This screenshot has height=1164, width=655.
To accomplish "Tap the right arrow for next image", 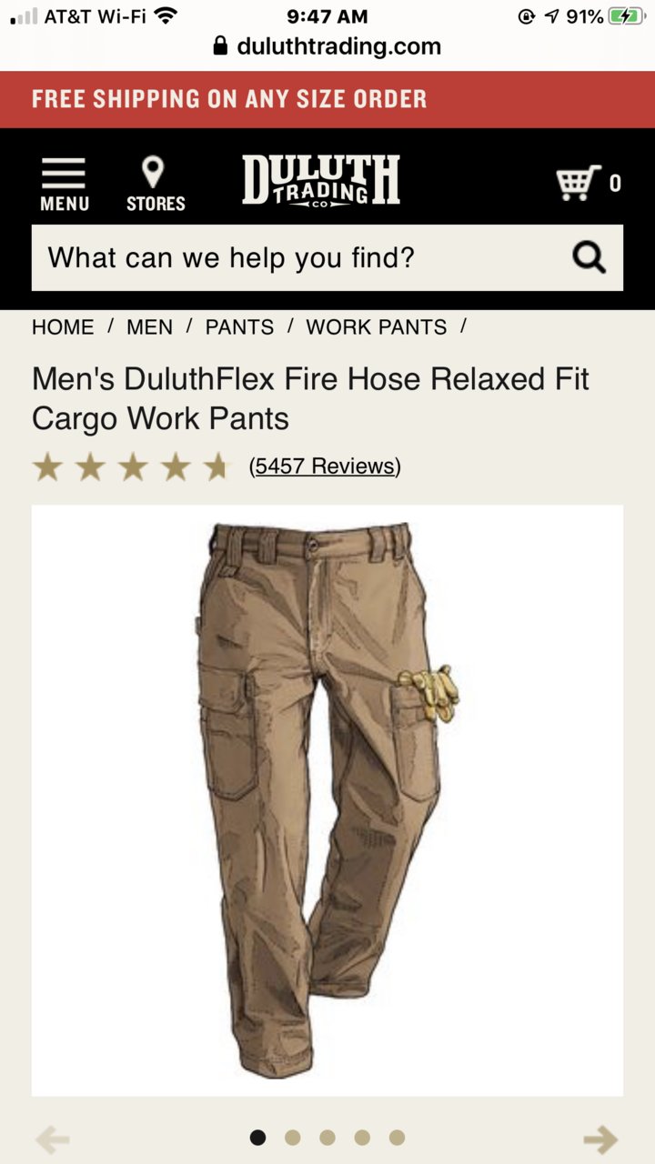I will click(600, 1139).
